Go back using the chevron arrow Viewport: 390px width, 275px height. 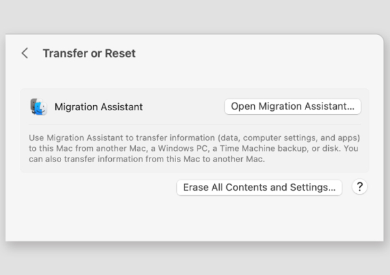25,53
